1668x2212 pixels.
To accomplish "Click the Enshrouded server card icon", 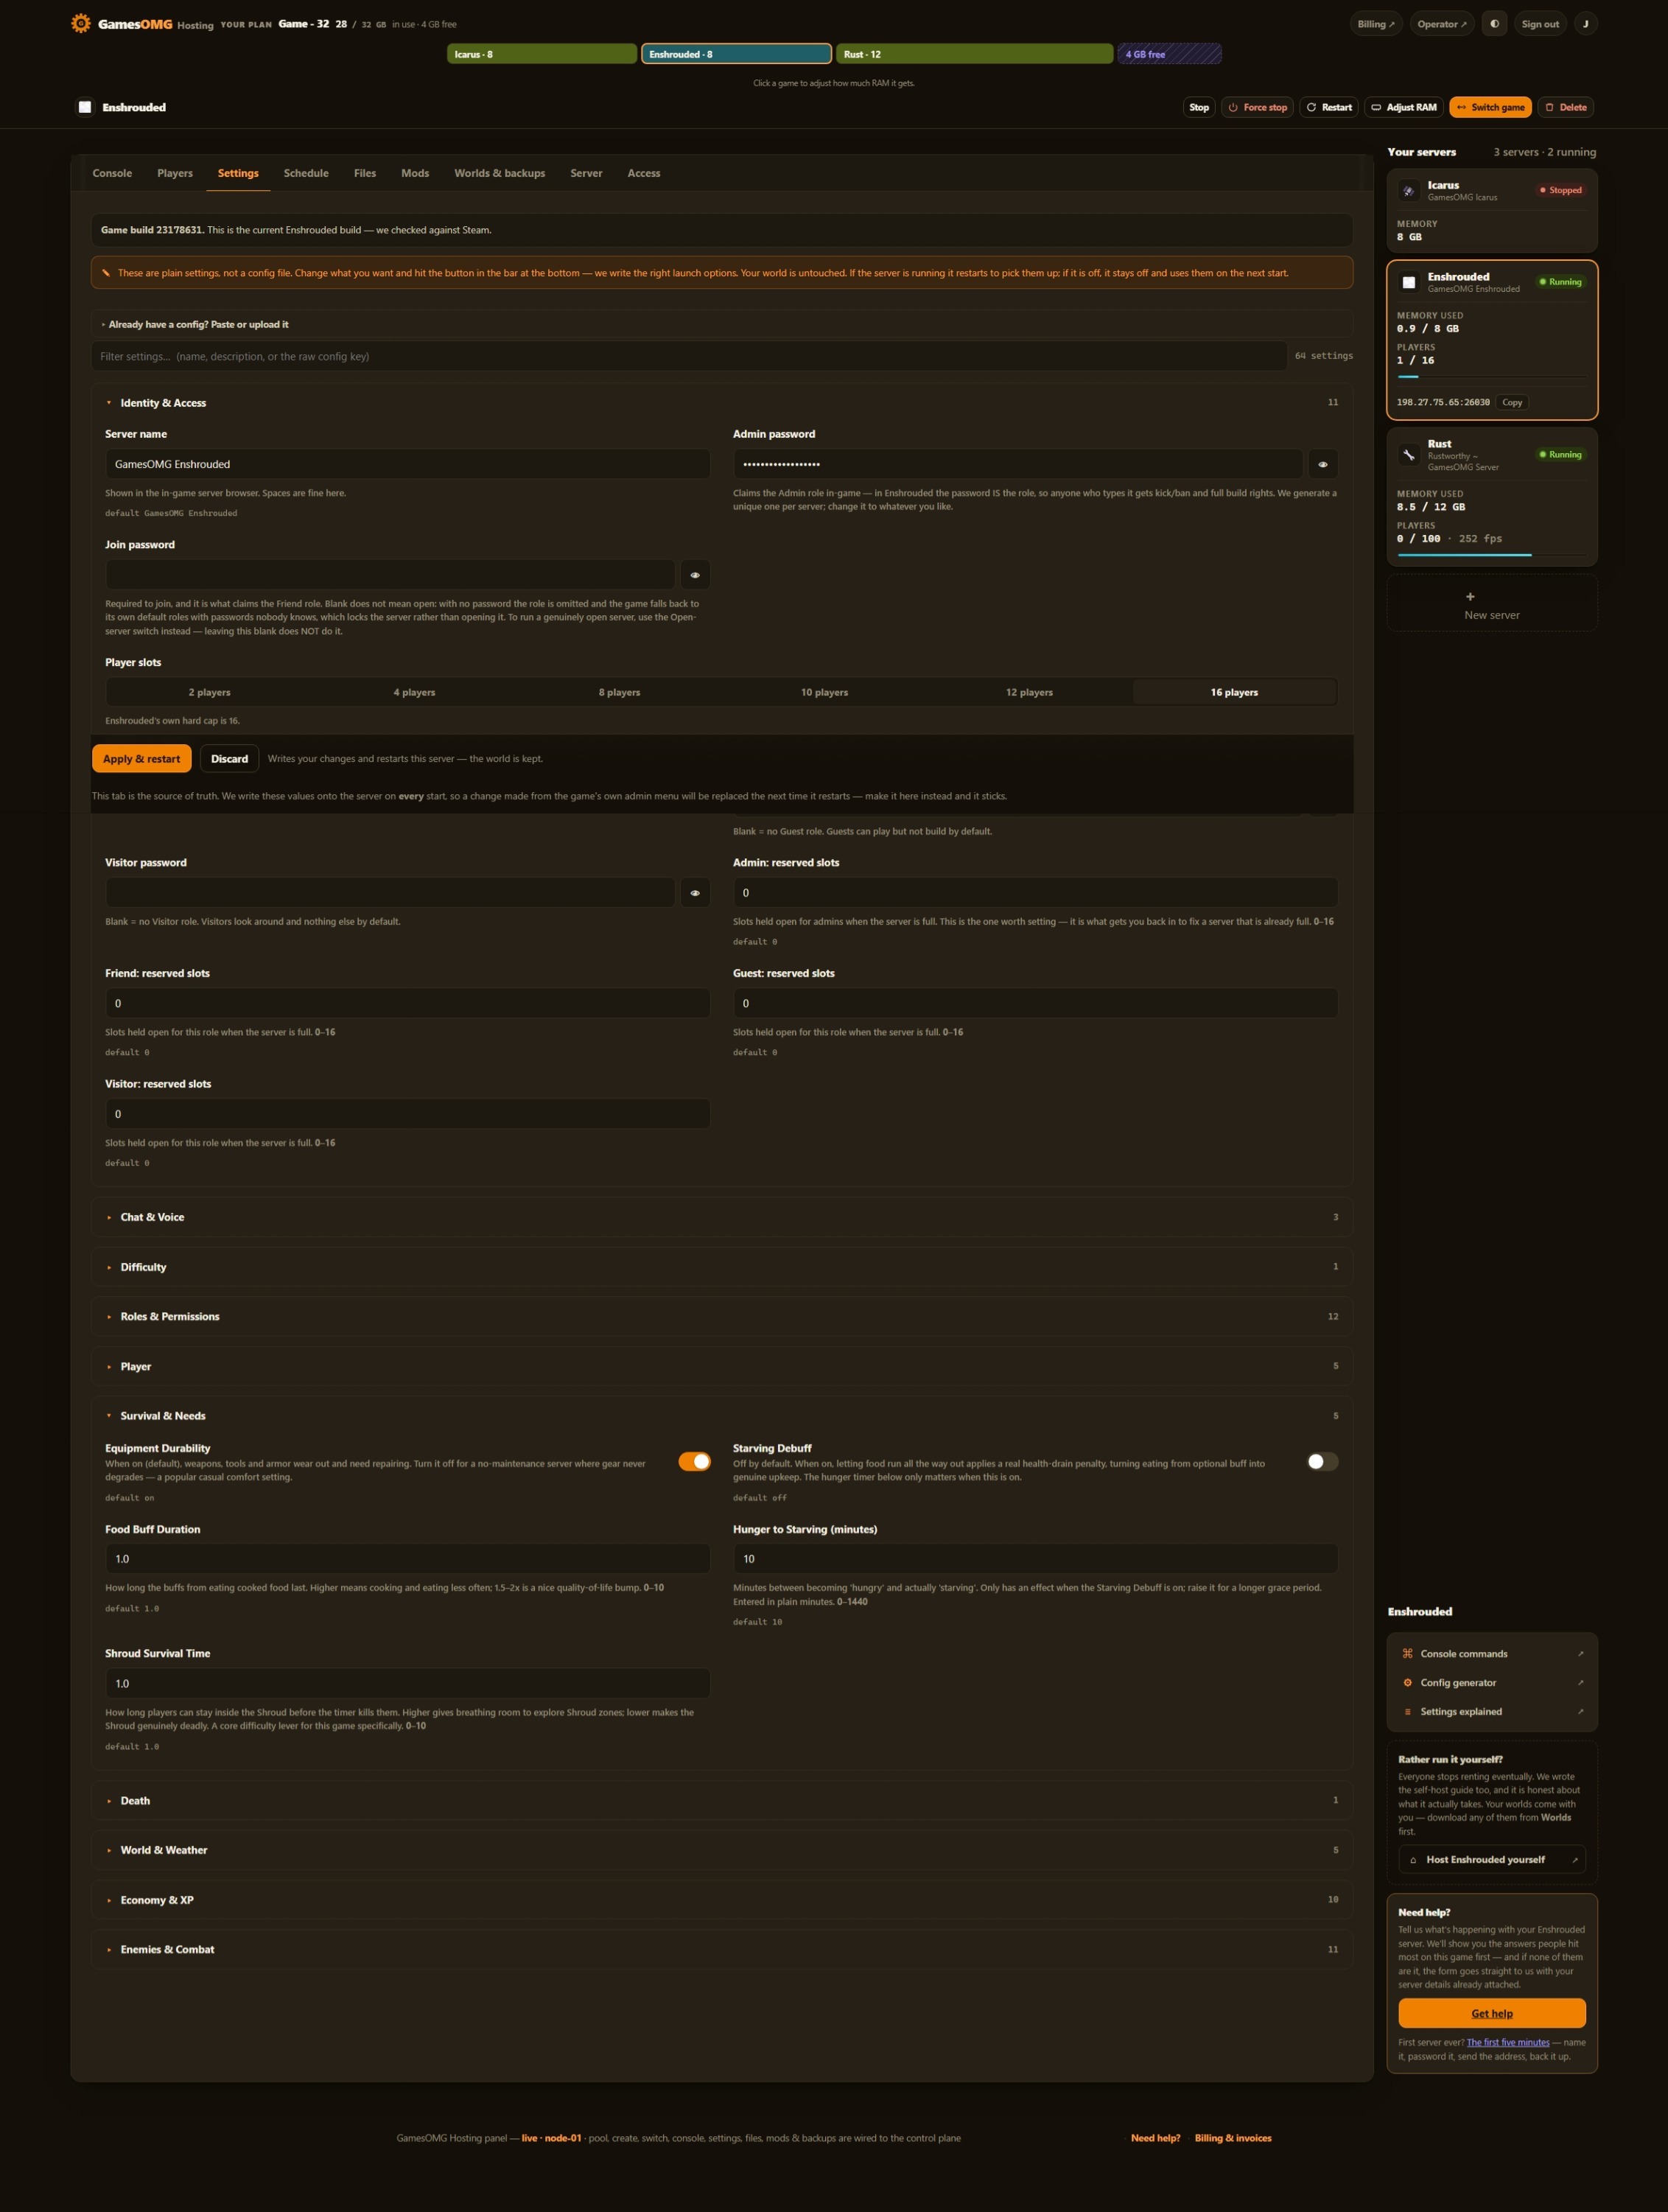I will [x=1408, y=282].
